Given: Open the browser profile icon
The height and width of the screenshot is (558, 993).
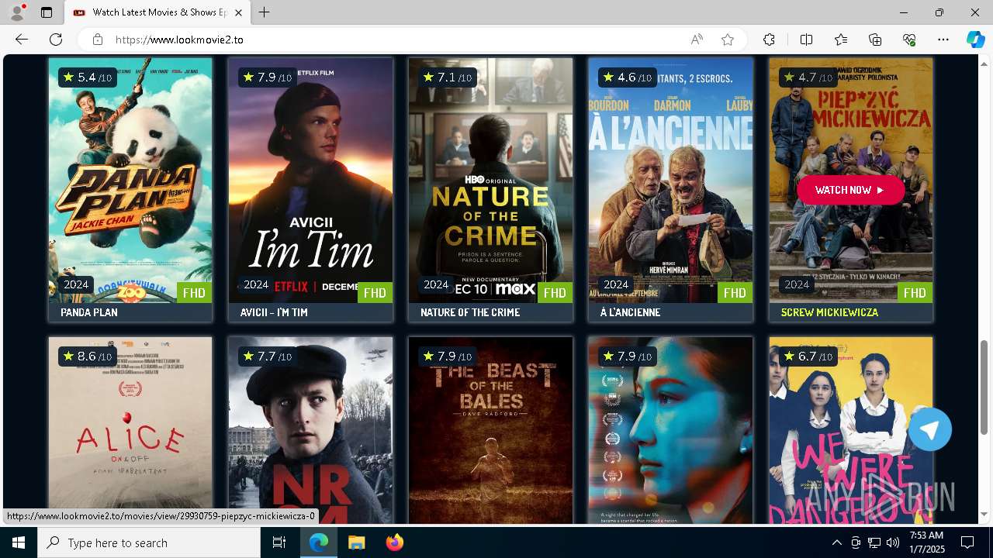Looking at the screenshot, I should click(17, 12).
